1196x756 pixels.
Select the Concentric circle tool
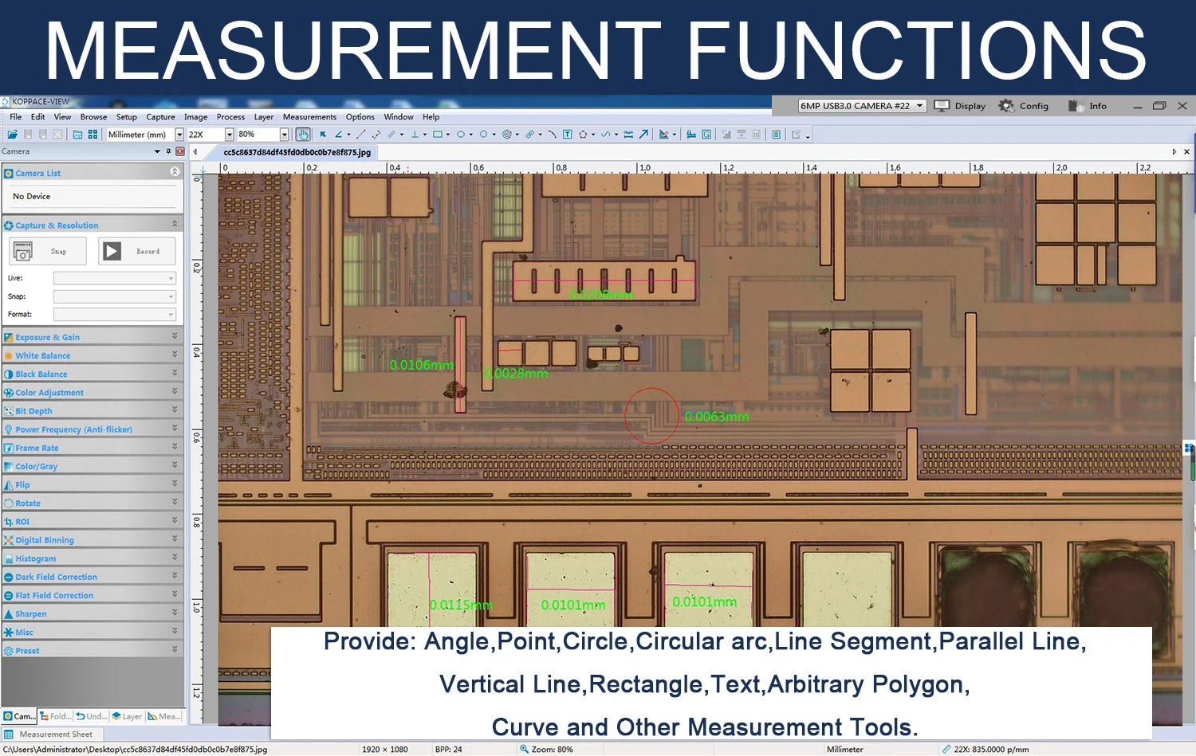point(506,135)
